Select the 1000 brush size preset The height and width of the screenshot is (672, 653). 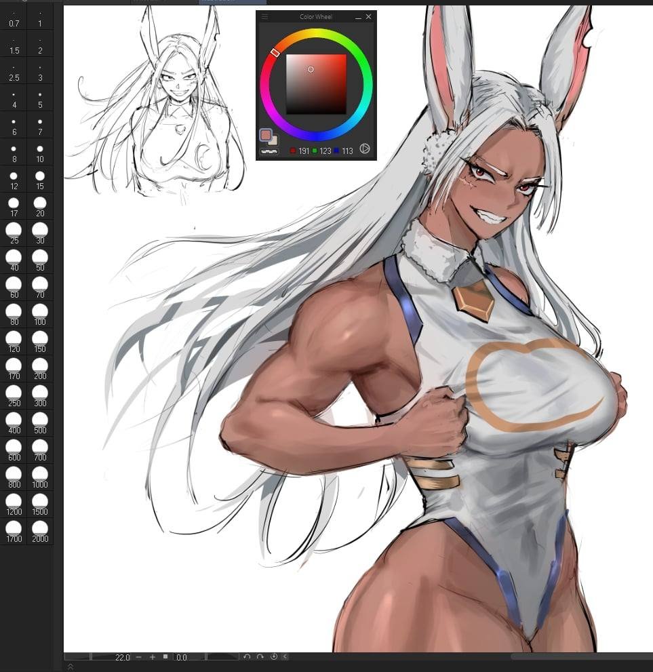point(40,477)
